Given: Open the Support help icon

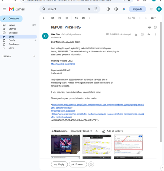Looking at the screenshot, I should pos(108,9).
